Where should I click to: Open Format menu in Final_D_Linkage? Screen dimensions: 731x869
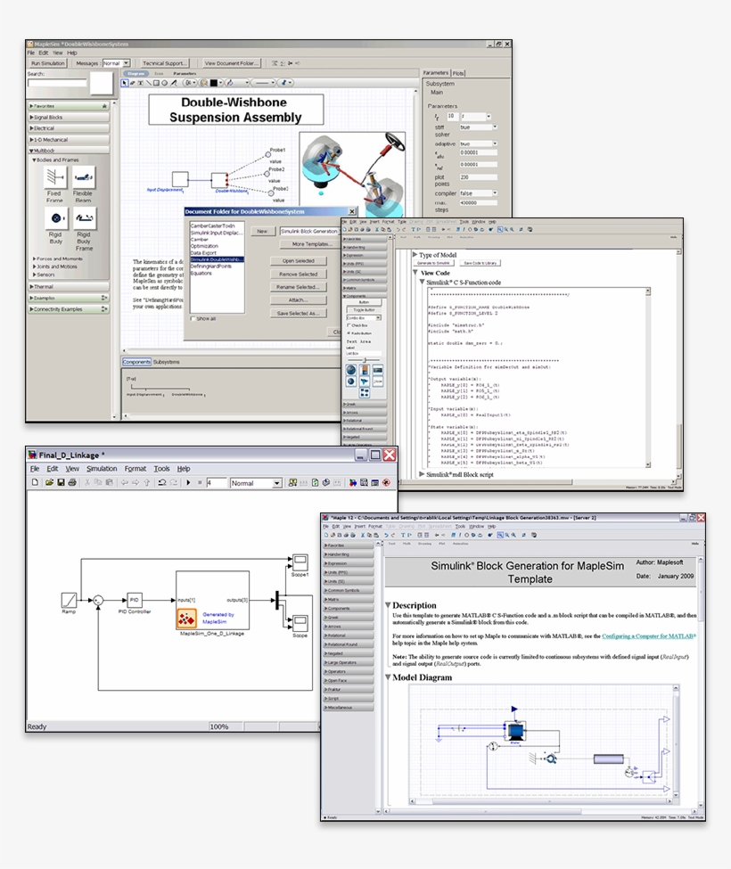[x=136, y=468]
